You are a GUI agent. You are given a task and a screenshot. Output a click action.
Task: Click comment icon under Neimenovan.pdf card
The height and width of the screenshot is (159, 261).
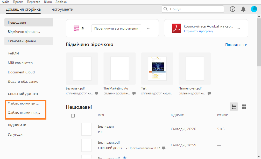(x=209, y=94)
